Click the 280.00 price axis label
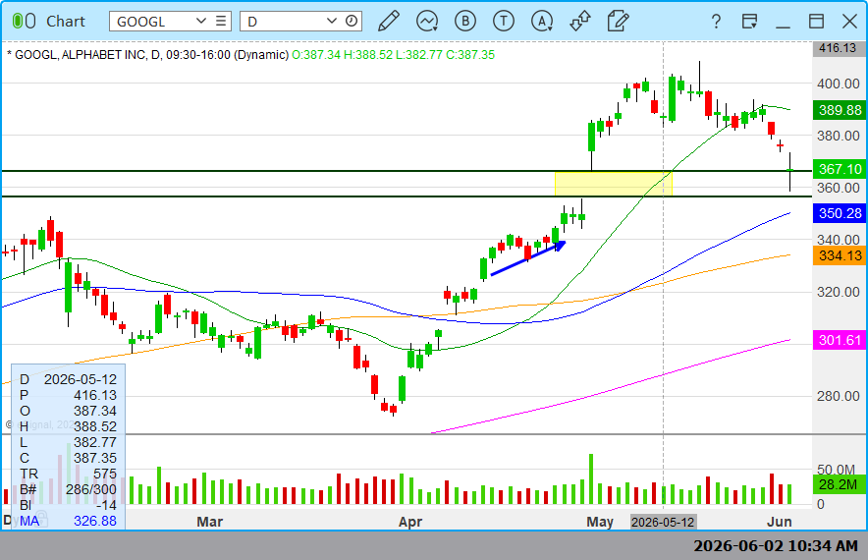868x560 pixels. point(839,396)
